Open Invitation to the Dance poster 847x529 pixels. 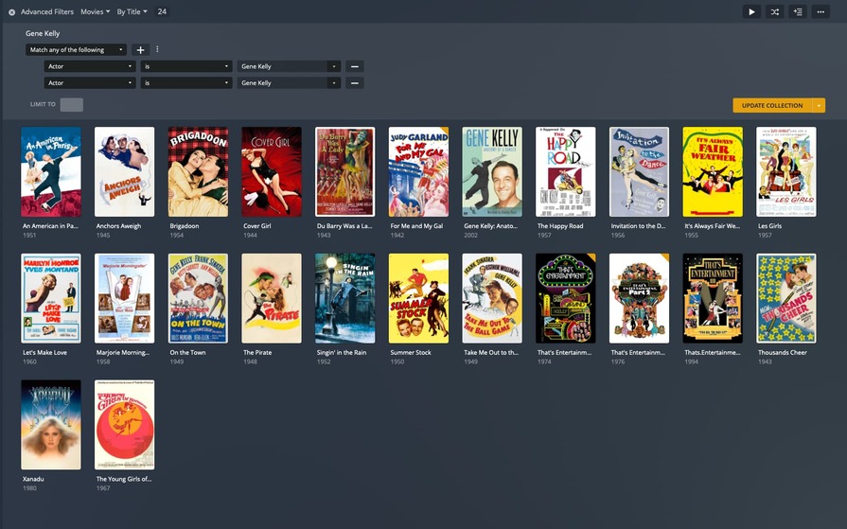[639, 172]
